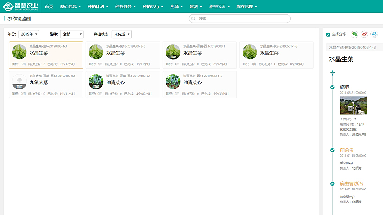Image resolution: width=383 pixels, height=215 pixels.
Task: Toggle the 选择分享 checkbox
Action: pos(328,34)
